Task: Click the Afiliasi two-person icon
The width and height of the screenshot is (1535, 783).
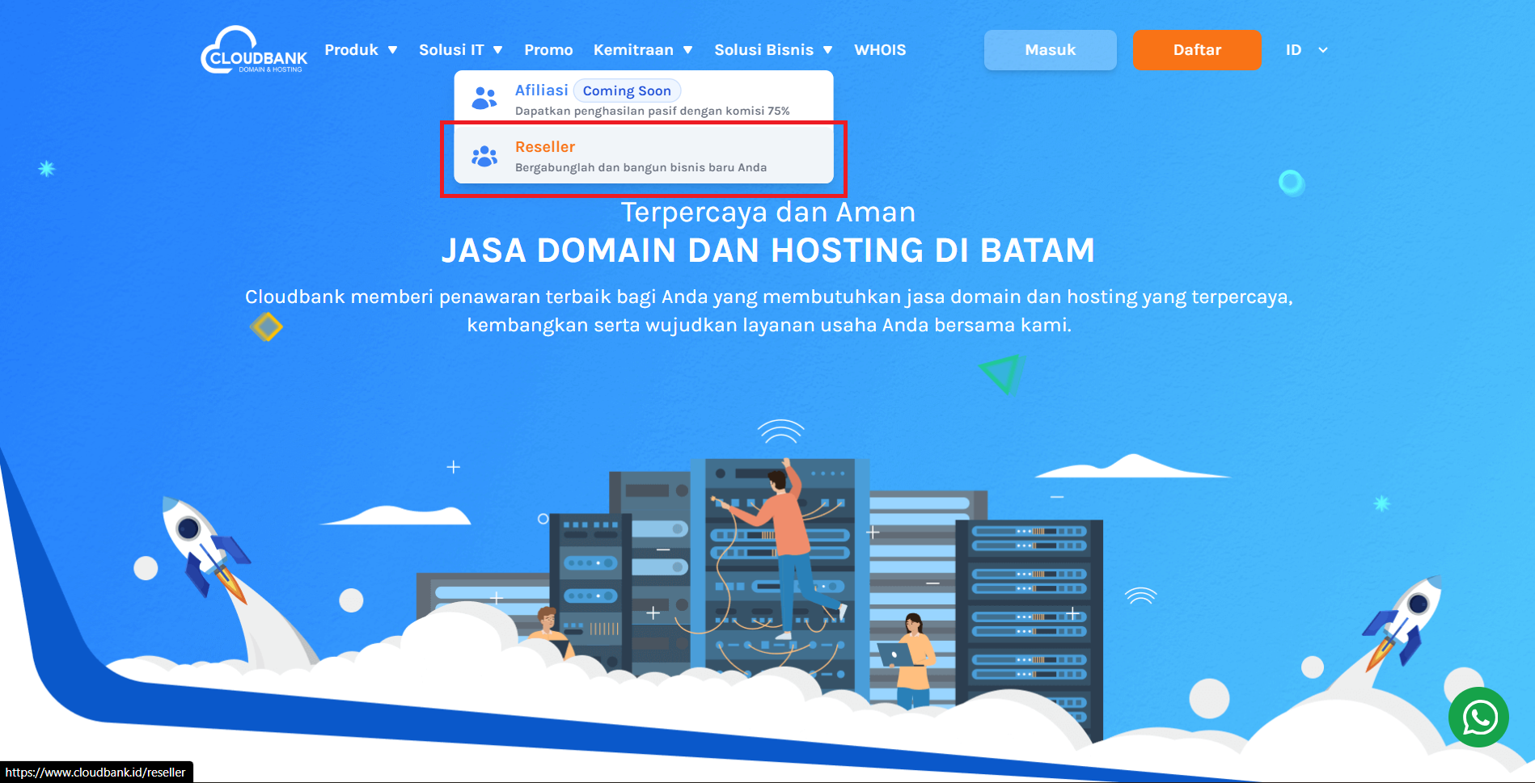Action: pos(484,98)
